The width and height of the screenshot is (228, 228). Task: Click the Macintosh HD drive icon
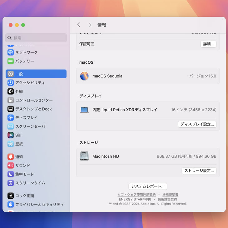click(x=84, y=156)
